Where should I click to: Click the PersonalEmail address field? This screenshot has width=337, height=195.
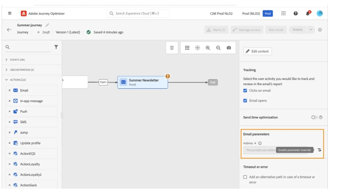point(275,150)
